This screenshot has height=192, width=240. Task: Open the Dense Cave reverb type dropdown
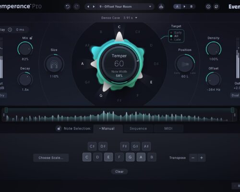119,18
